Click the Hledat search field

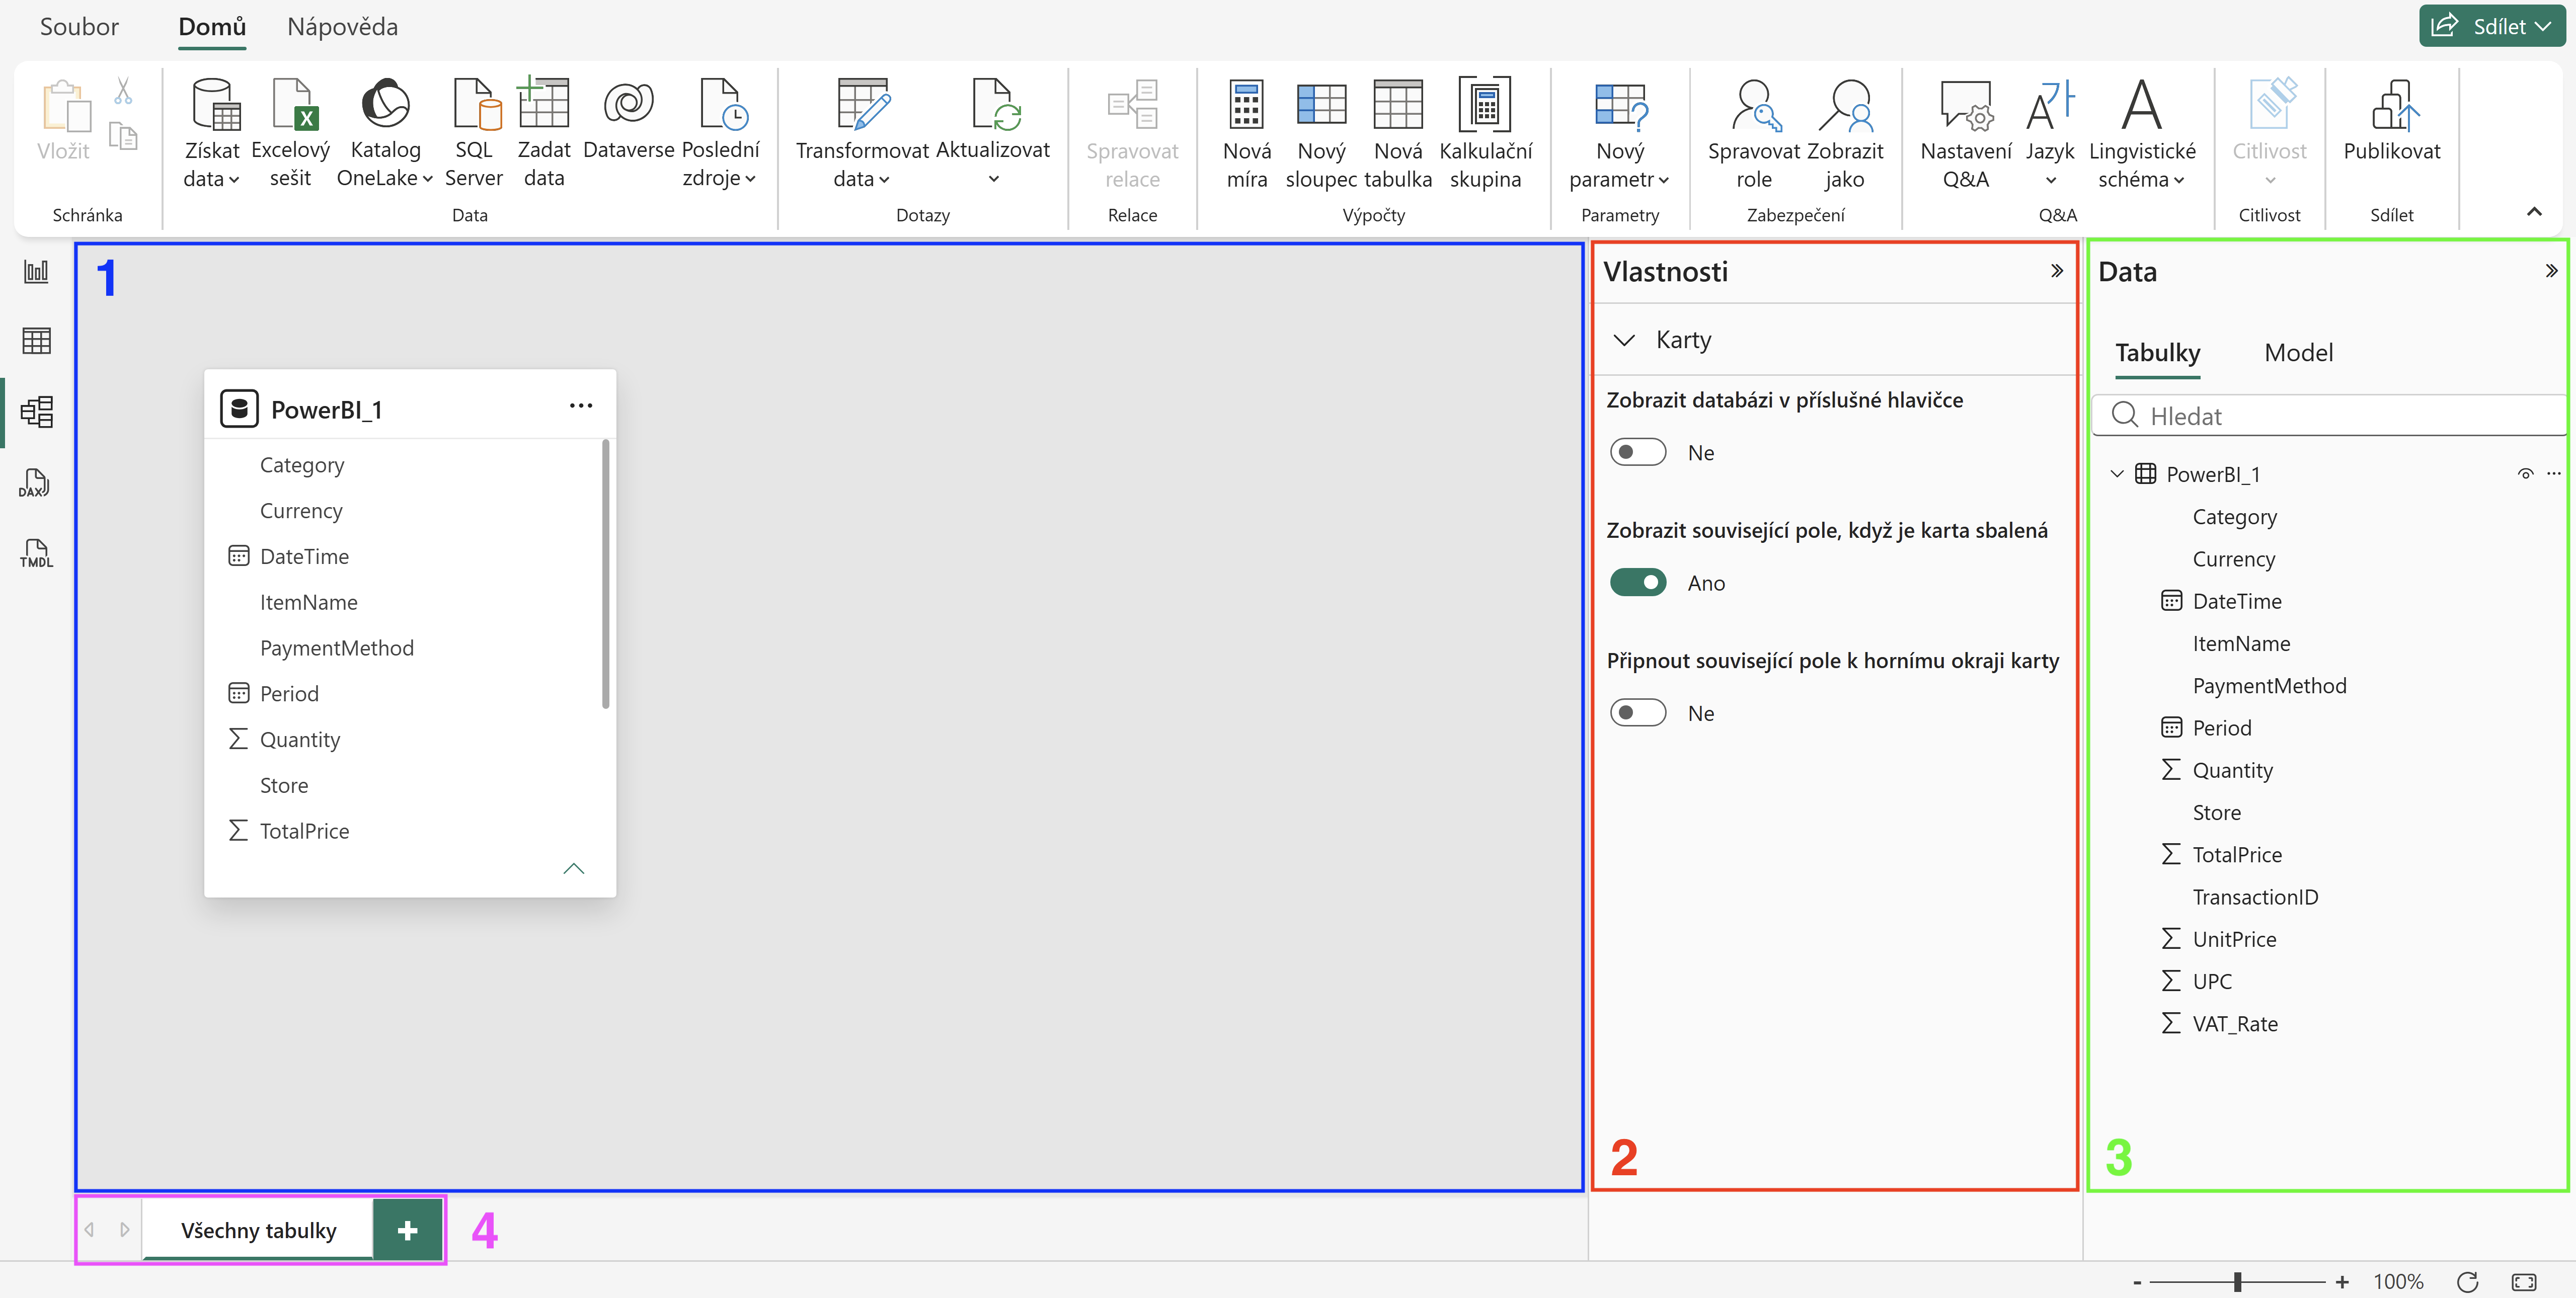(2328, 415)
